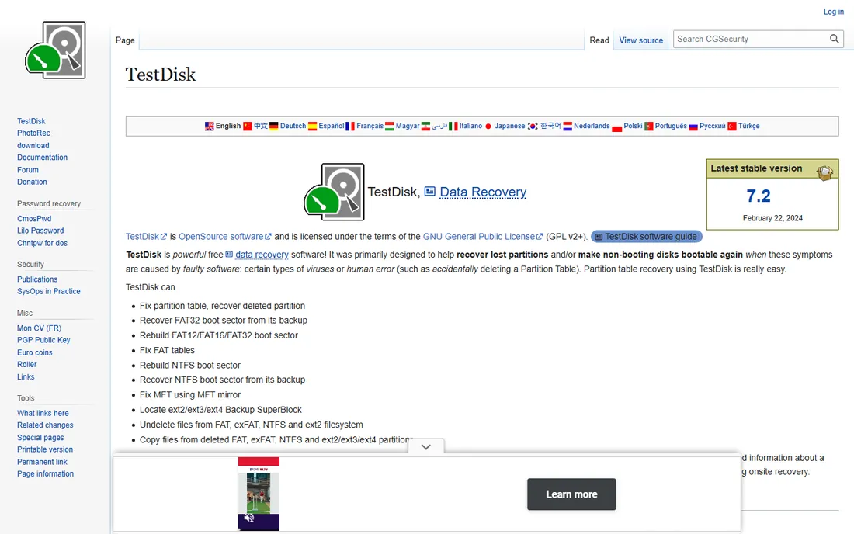
Task: Switch language to Français
Action: 370,126
